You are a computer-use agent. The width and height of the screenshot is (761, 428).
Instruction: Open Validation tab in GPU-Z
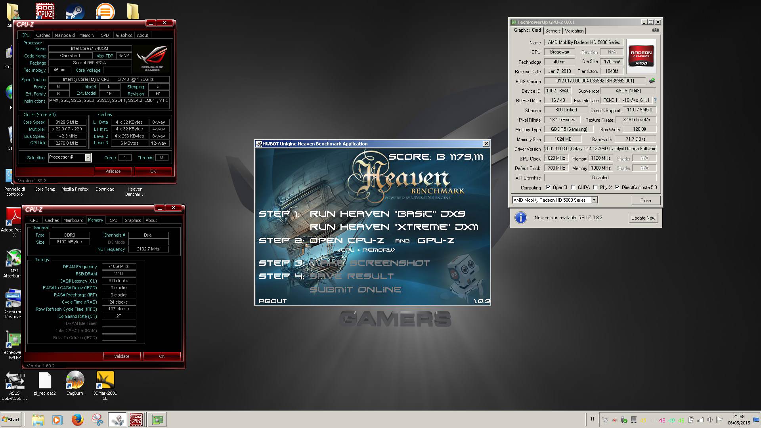pyautogui.click(x=574, y=31)
